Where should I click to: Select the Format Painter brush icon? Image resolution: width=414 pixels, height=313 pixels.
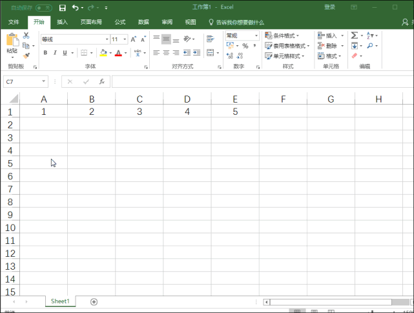point(26,56)
